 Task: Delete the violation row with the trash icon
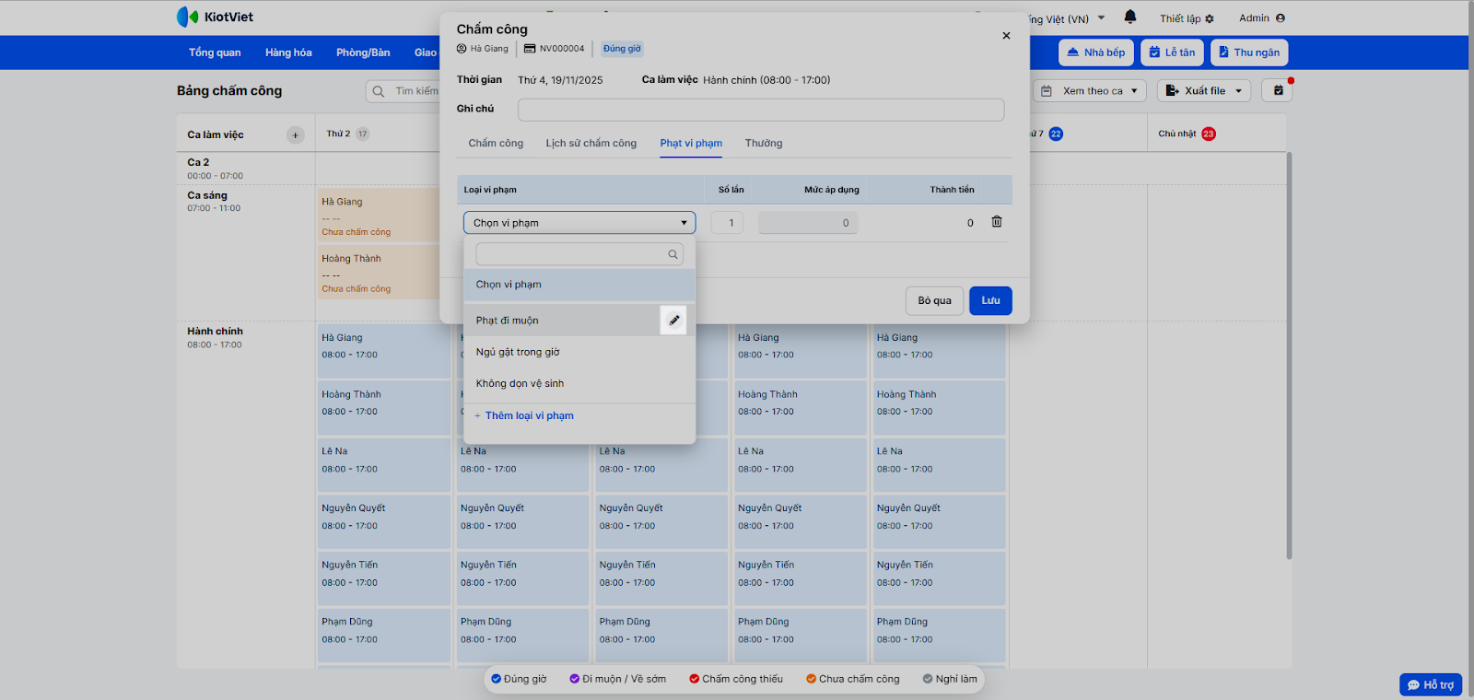(996, 222)
